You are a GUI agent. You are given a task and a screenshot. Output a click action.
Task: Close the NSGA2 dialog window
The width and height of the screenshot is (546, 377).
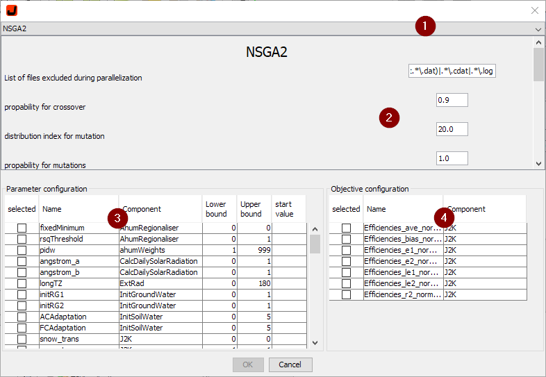click(535, 10)
